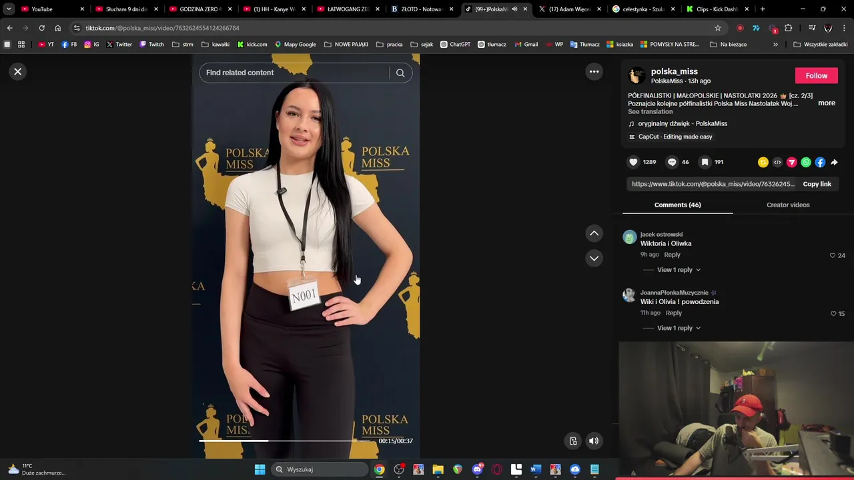Expand 'View 1 reply' under Wiki i Olivia comment
854x480 pixels.
coord(679,328)
